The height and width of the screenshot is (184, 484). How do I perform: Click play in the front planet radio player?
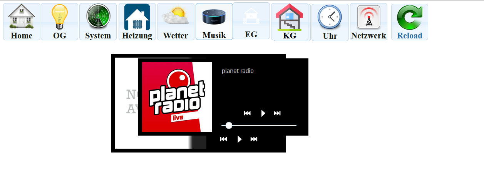(x=263, y=113)
